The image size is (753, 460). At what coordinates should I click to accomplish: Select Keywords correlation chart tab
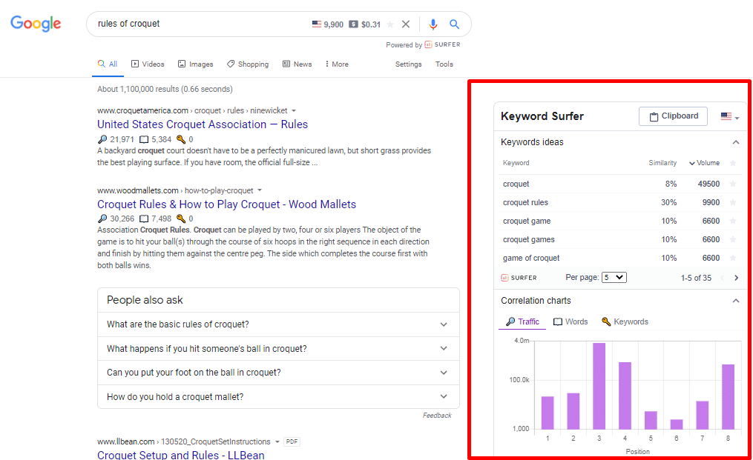coord(625,322)
